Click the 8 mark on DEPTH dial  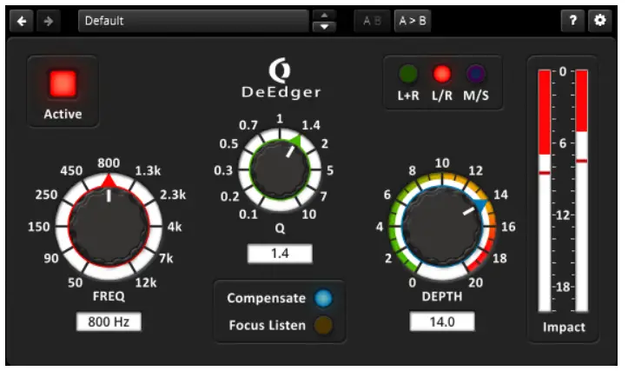[412, 171]
